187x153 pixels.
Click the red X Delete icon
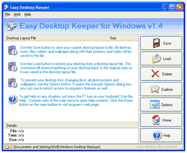pos(155,74)
